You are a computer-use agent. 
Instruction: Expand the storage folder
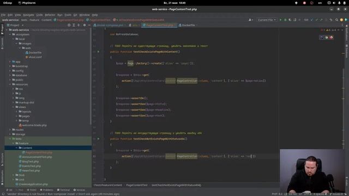10,134
